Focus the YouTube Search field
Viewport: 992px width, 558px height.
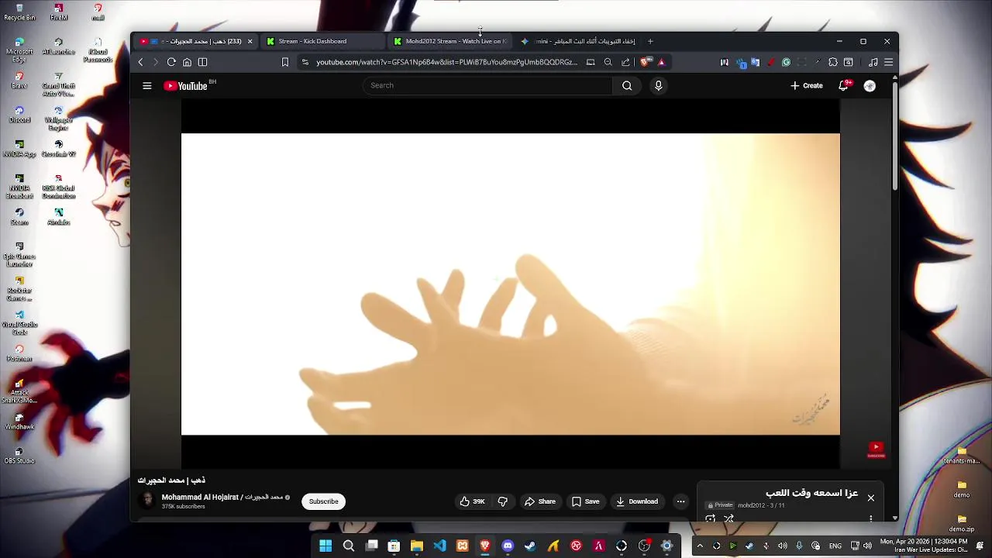[488, 85]
